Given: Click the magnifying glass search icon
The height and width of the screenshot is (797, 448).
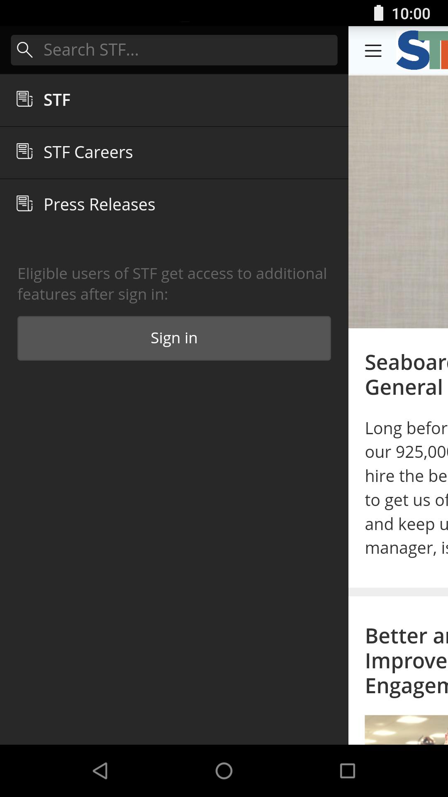Looking at the screenshot, I should 24,50.
